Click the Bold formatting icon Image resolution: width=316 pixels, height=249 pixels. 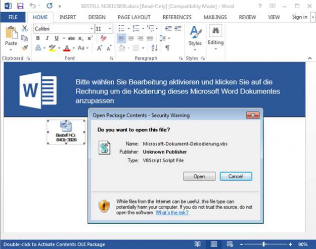tap(38, 38)
